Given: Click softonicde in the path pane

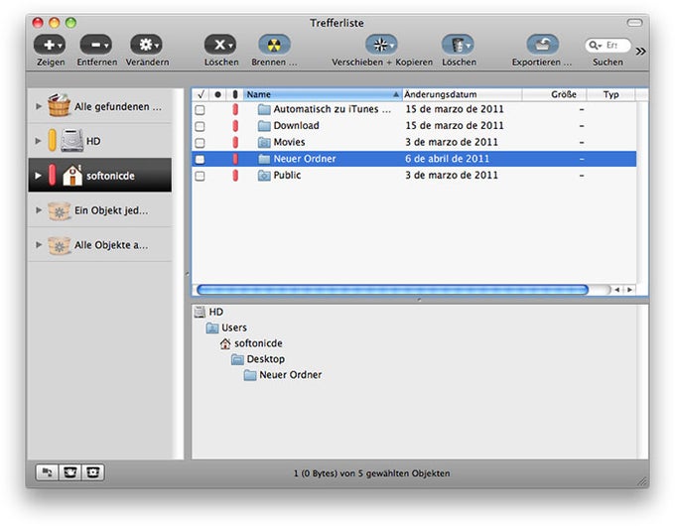Looking at the screenshot, I should 251,343.
